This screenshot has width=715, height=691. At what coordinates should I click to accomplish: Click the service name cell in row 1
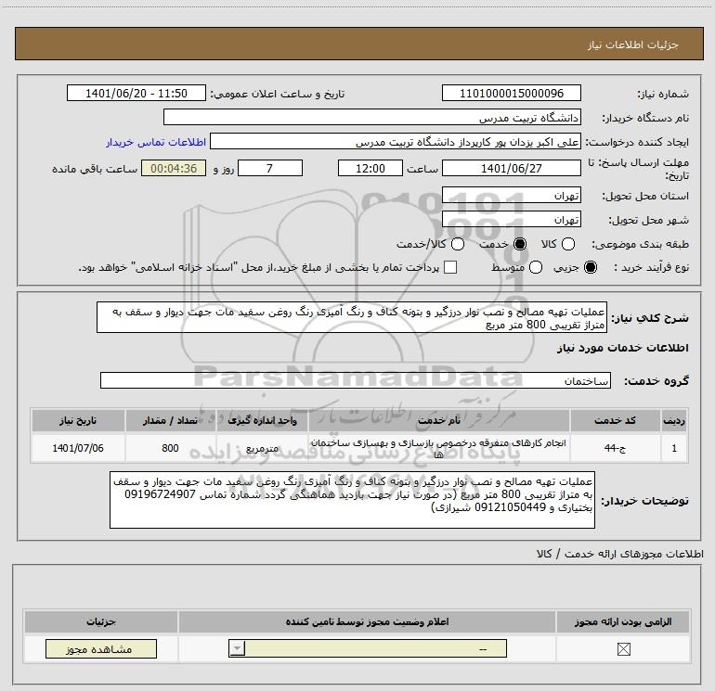coord(438,448)
